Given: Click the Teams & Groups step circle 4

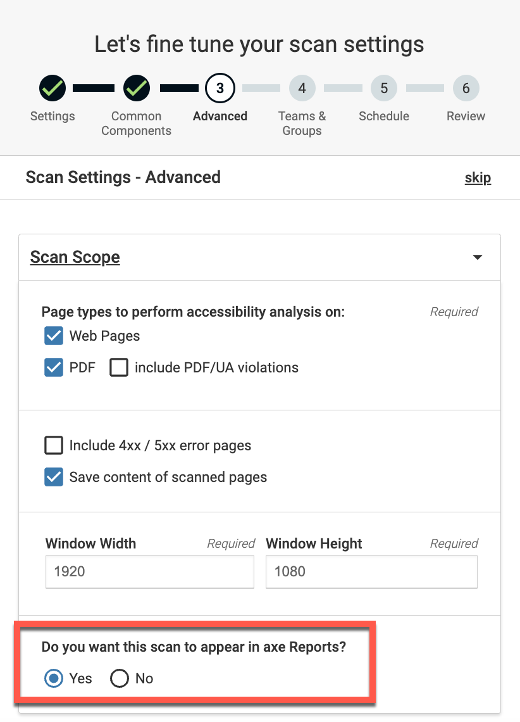Looking at the screenshot, I should tap(302, 88).
